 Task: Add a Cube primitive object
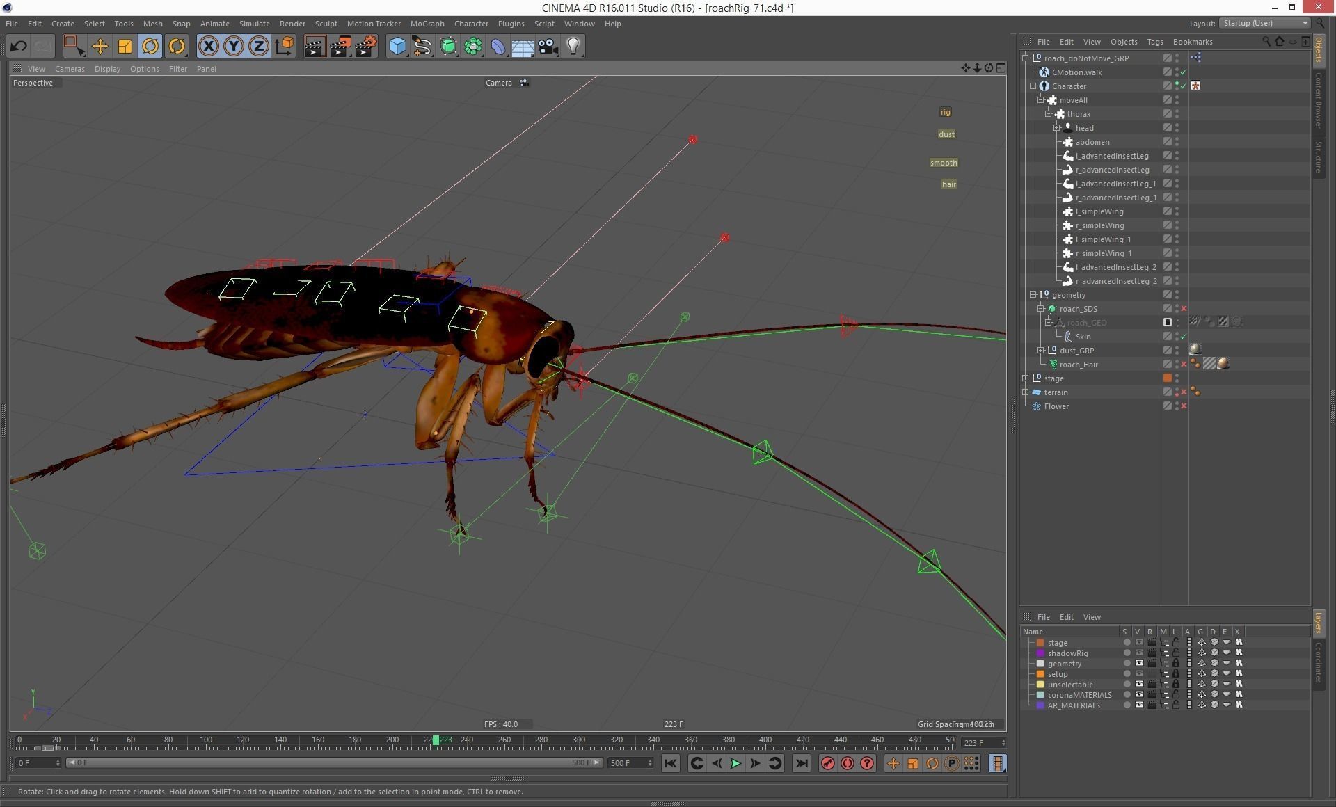(397, 47)
